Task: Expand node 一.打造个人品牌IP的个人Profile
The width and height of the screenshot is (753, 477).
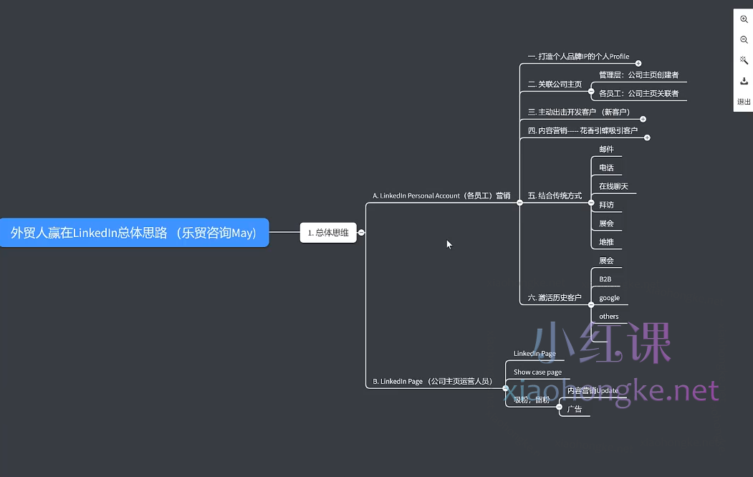Action: 638,63
